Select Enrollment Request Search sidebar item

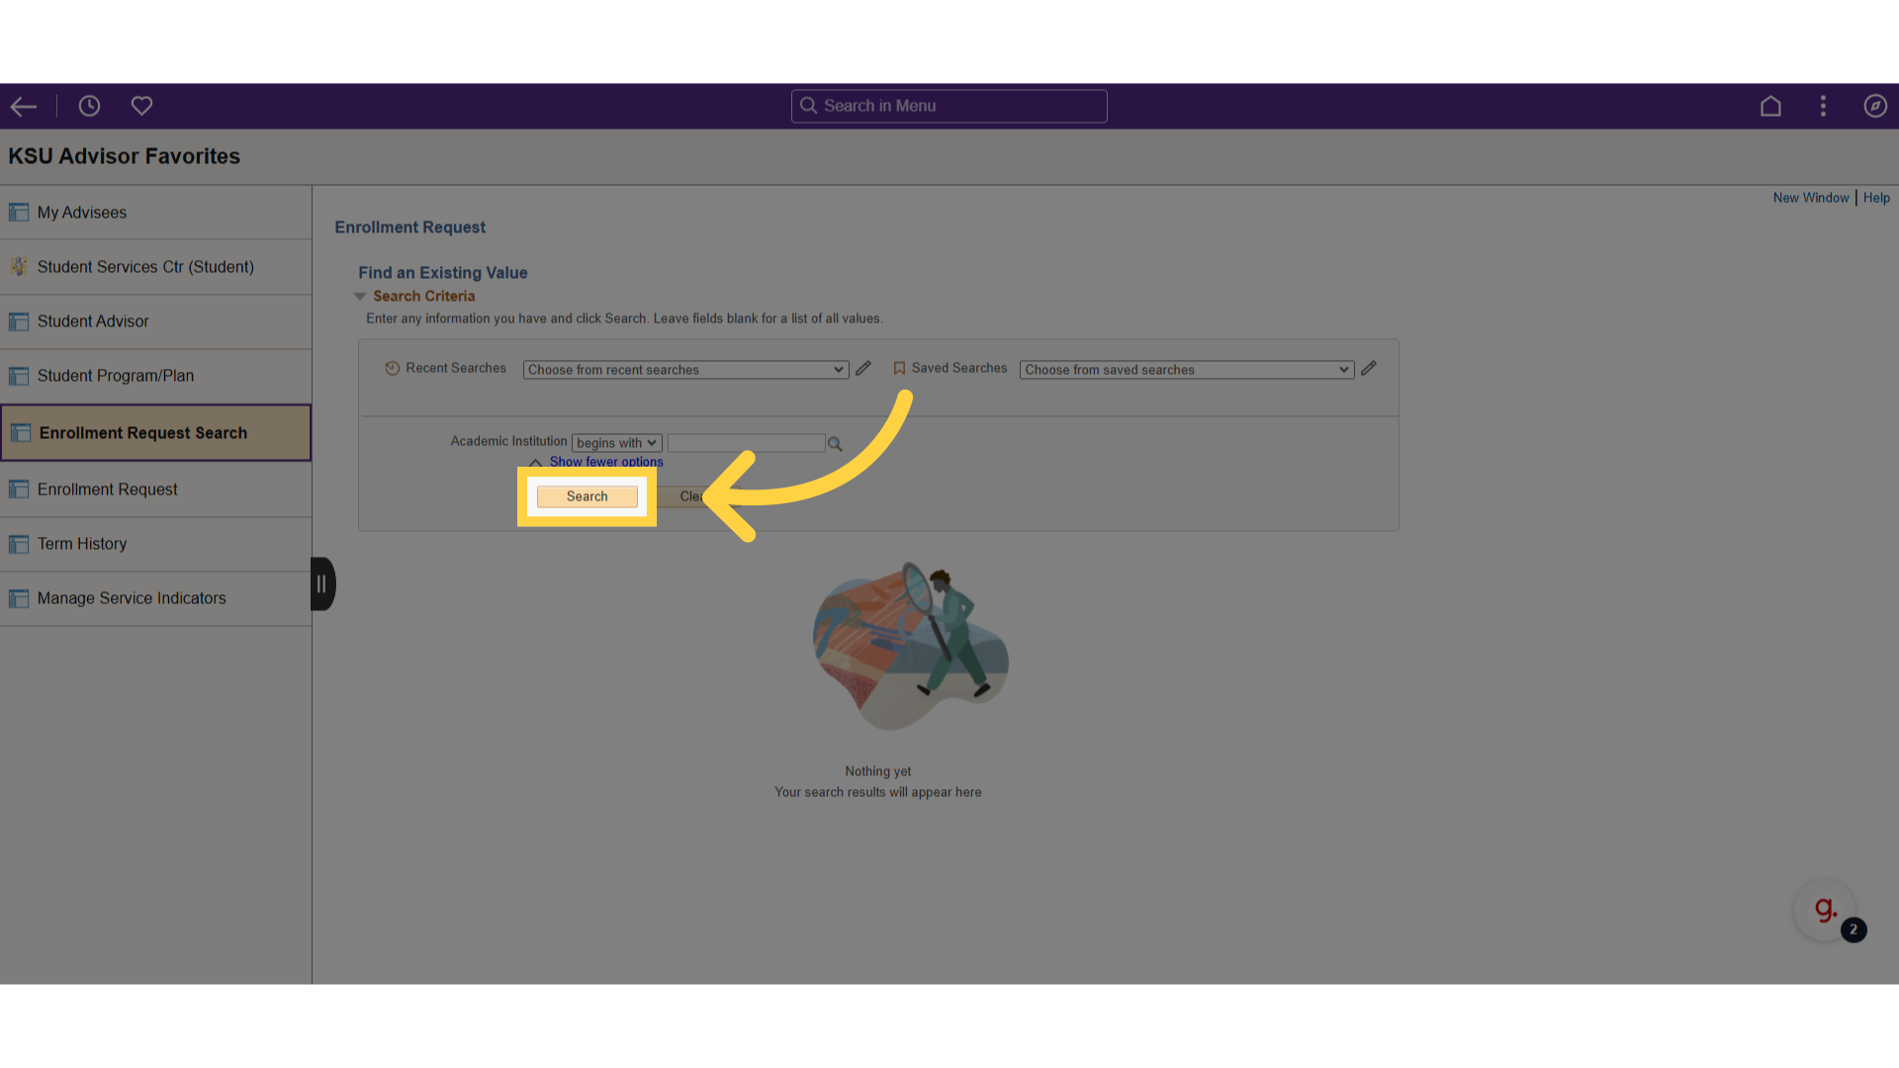[x=156, y=432]
